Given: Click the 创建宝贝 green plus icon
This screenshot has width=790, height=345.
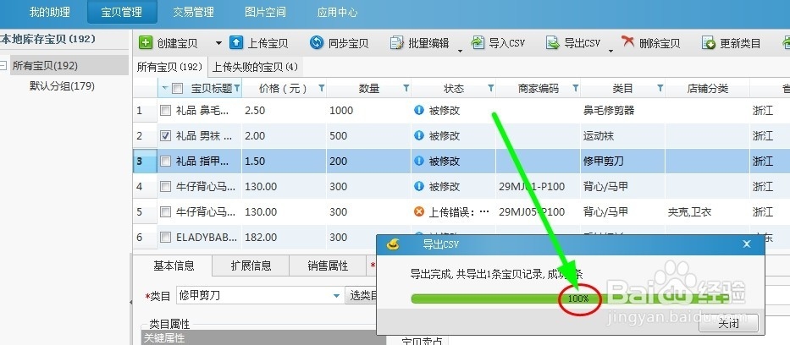Looking at the screenshot, I should [145, 43].
